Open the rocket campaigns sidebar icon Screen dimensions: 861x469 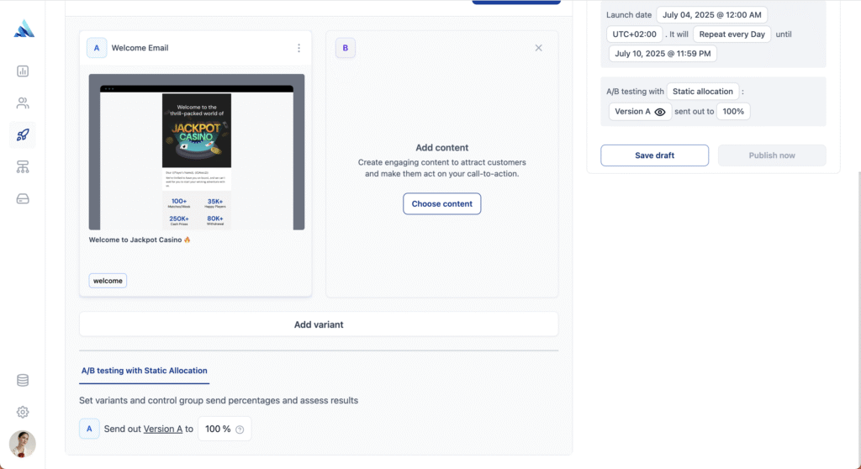pyautogui.click(x=23, y=134)
